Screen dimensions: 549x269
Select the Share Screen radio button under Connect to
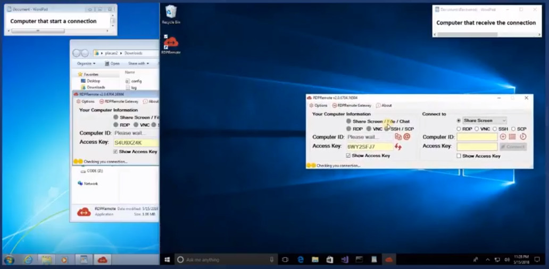tap(459, 120)
